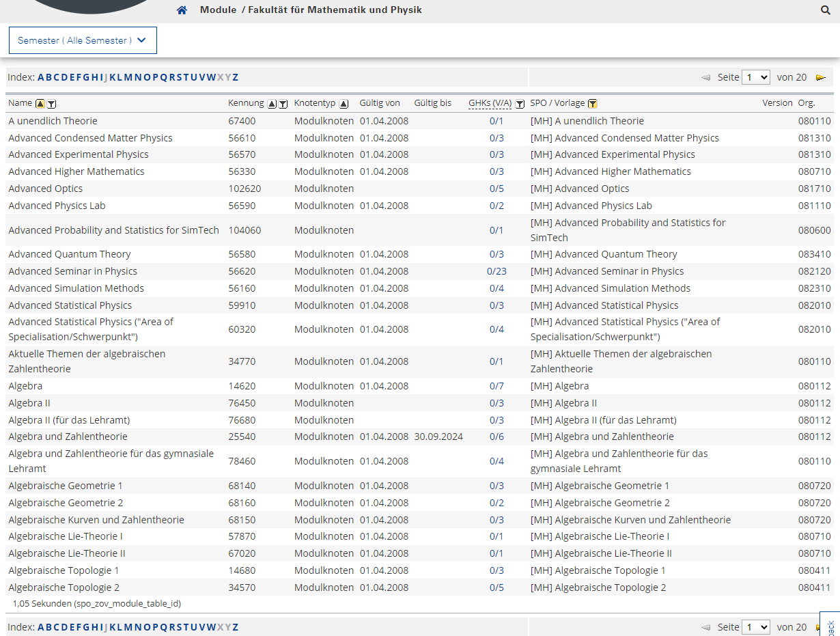Click Kennung value 56570
Image resolution: width=840 pixels, height=636 pixels.
[242, 154]
